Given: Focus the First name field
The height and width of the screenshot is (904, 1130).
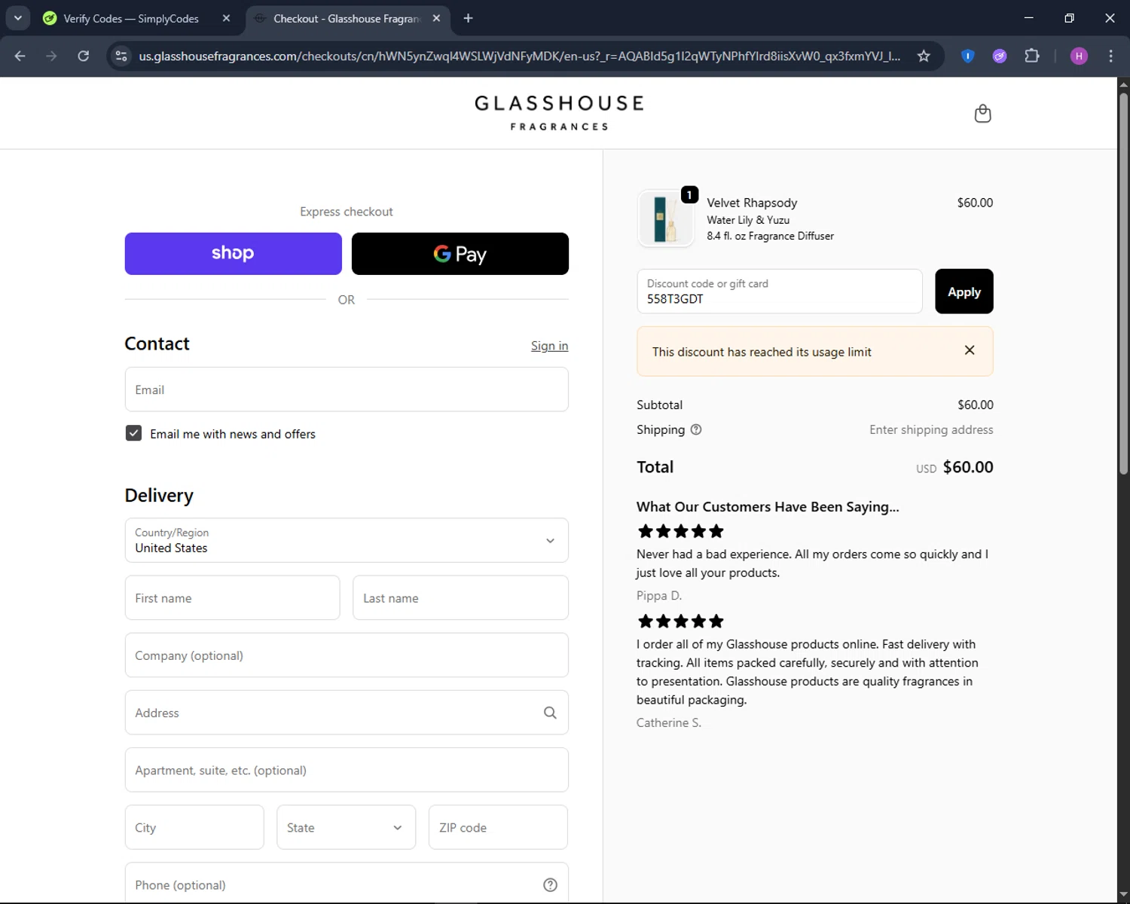Looking at the screenshot, I should (232, 598).
